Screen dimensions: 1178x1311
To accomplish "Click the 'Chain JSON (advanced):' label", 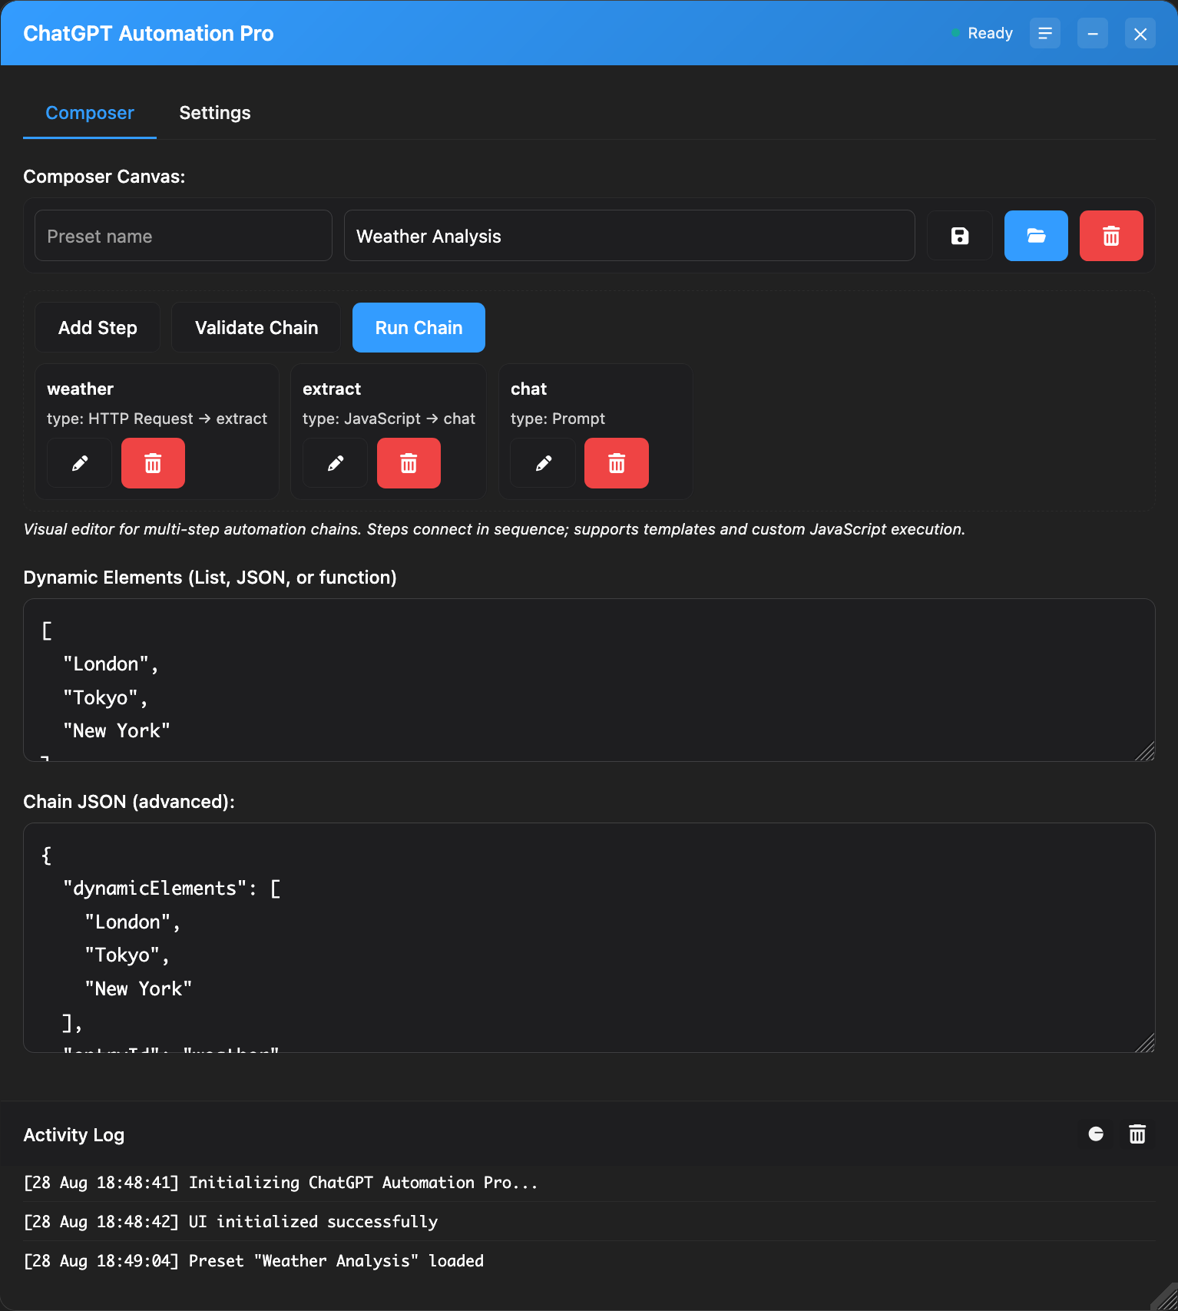I will click(129, 802).
